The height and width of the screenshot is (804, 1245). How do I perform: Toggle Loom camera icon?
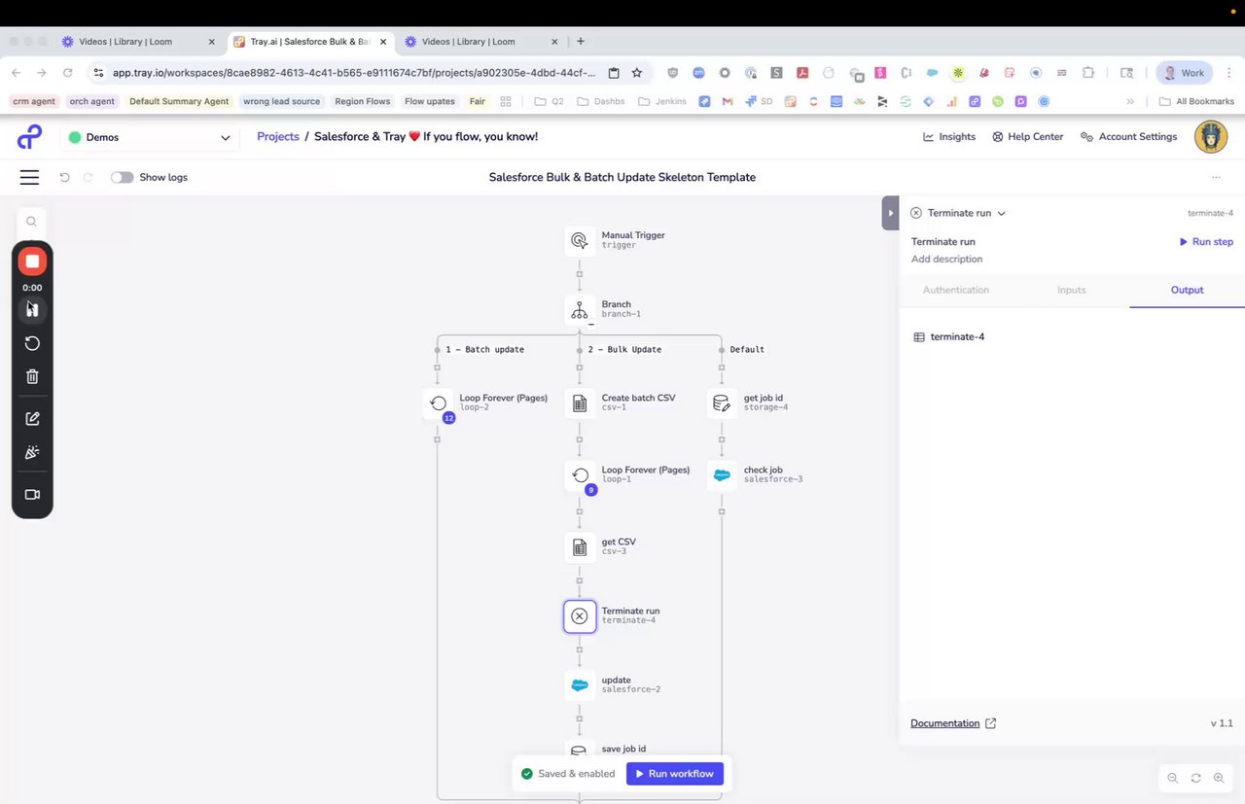(x=32, y=495)
